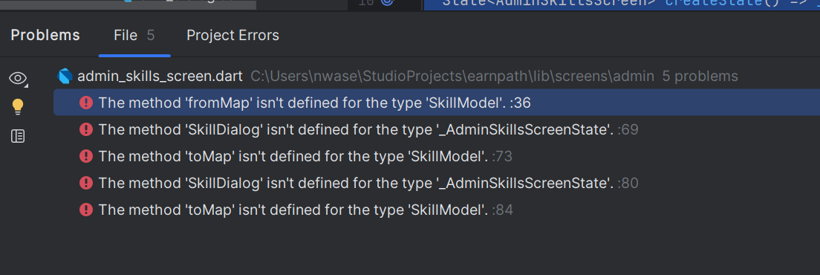Click line number 10 in the editor gutter

click(365, 2)
